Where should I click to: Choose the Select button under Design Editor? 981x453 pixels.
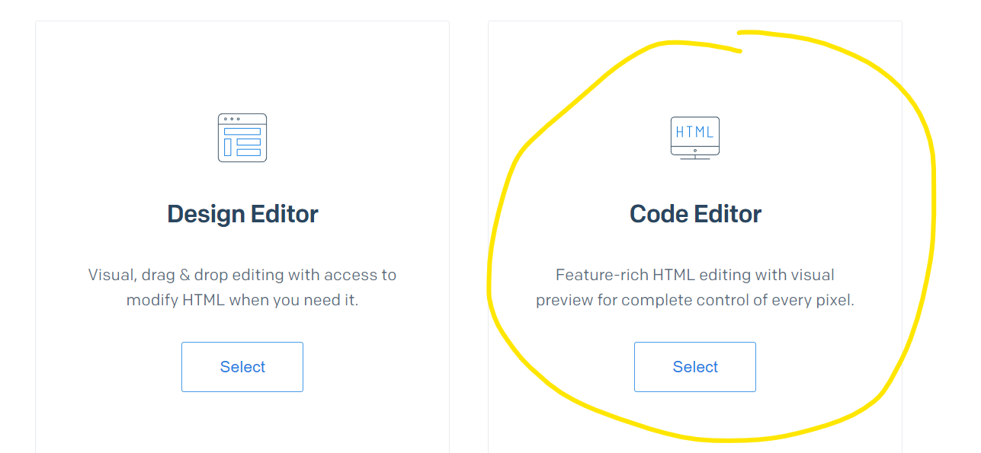point(242,367)
